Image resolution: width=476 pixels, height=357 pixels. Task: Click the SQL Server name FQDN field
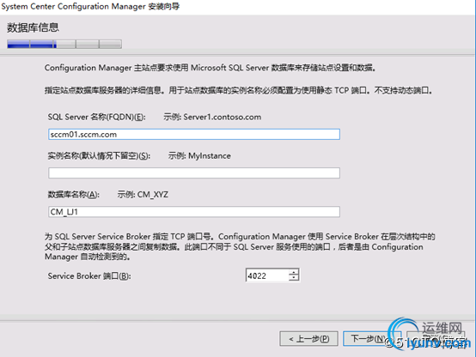(x=194, y=135)
